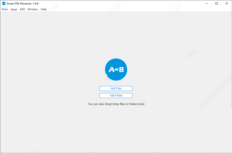The image size is (232, 153).
Task: Minimize the Smart File Renamer window
Action: click(x=206, y=3)
